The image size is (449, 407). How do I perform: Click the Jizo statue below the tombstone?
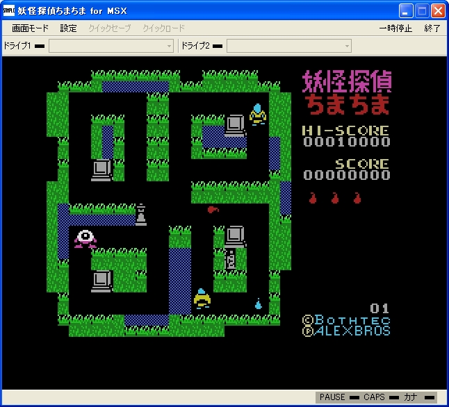click(x=231, y=259)
